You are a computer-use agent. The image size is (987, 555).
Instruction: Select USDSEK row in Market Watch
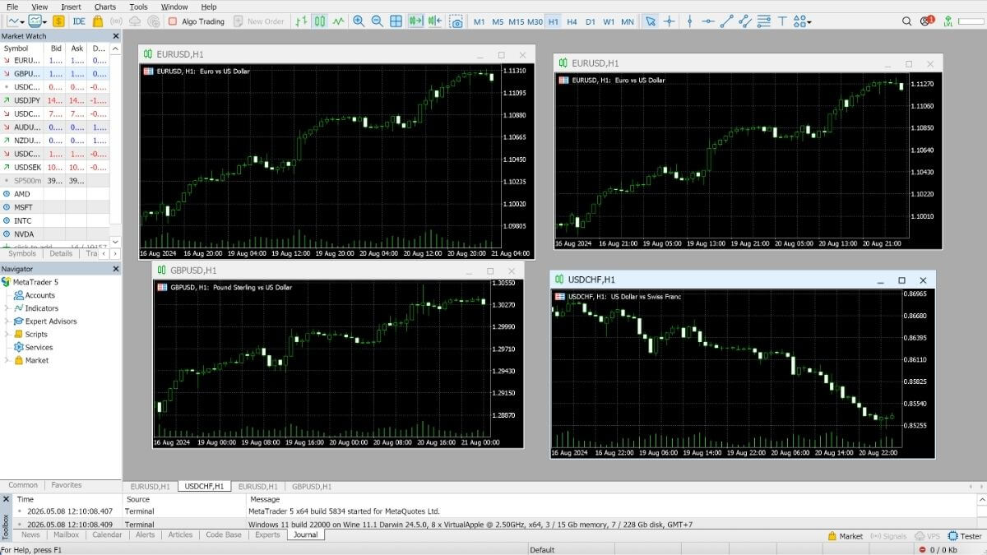(54, 167)
